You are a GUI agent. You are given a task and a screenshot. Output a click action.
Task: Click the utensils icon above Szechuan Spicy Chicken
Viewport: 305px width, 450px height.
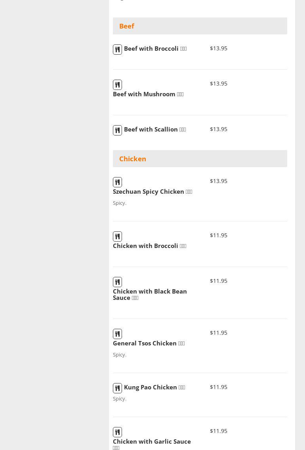117,182
